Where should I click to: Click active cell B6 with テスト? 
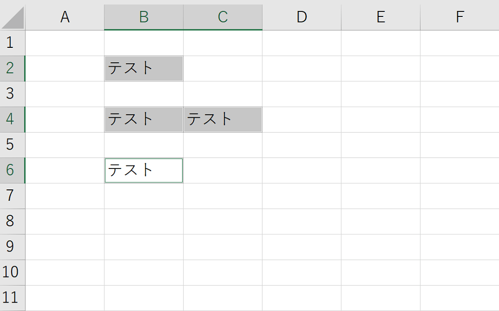point(144,170)
